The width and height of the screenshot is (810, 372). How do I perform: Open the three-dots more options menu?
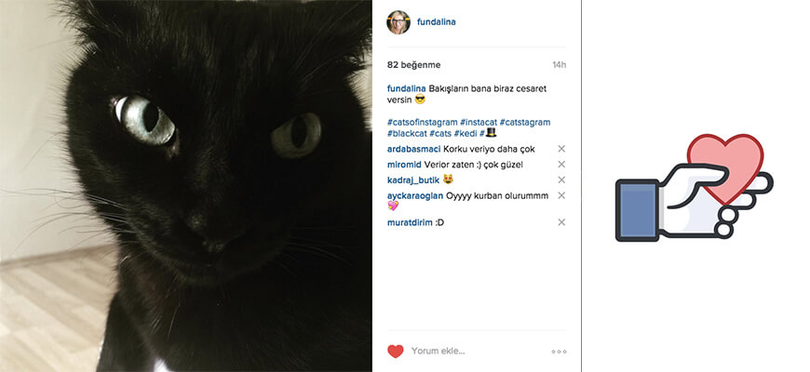point(559,352)
